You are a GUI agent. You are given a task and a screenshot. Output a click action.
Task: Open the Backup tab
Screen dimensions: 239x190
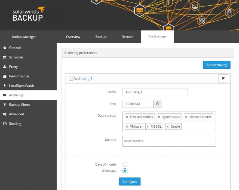[101, 37]
